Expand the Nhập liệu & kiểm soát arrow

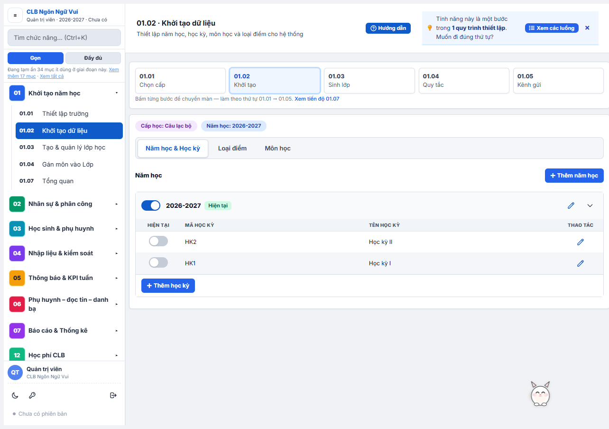[x=117, y=253]
